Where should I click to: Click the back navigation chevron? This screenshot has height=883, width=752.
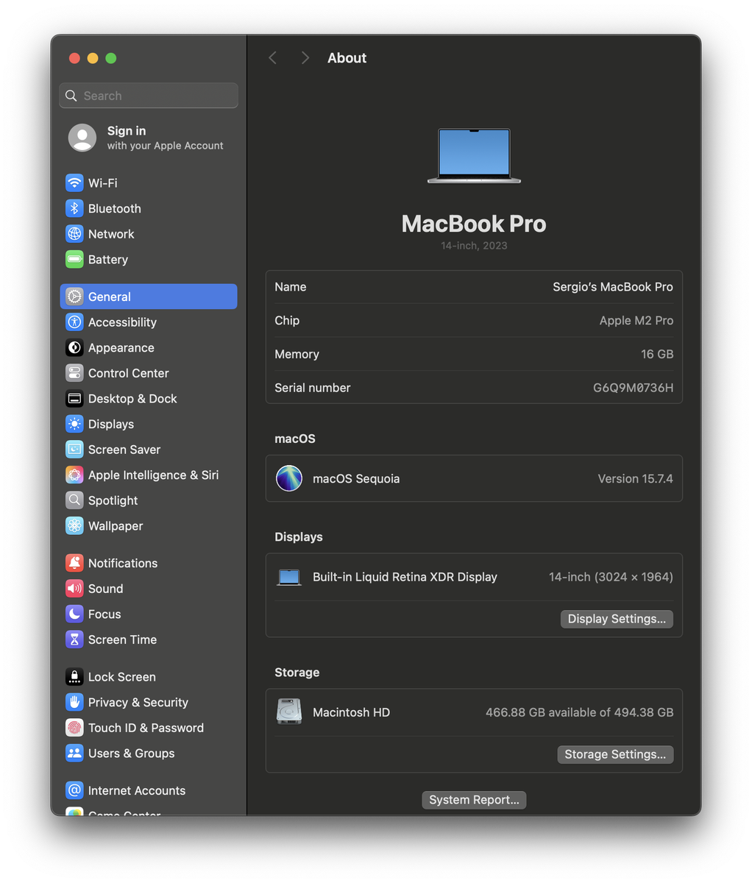pos(273,58)
